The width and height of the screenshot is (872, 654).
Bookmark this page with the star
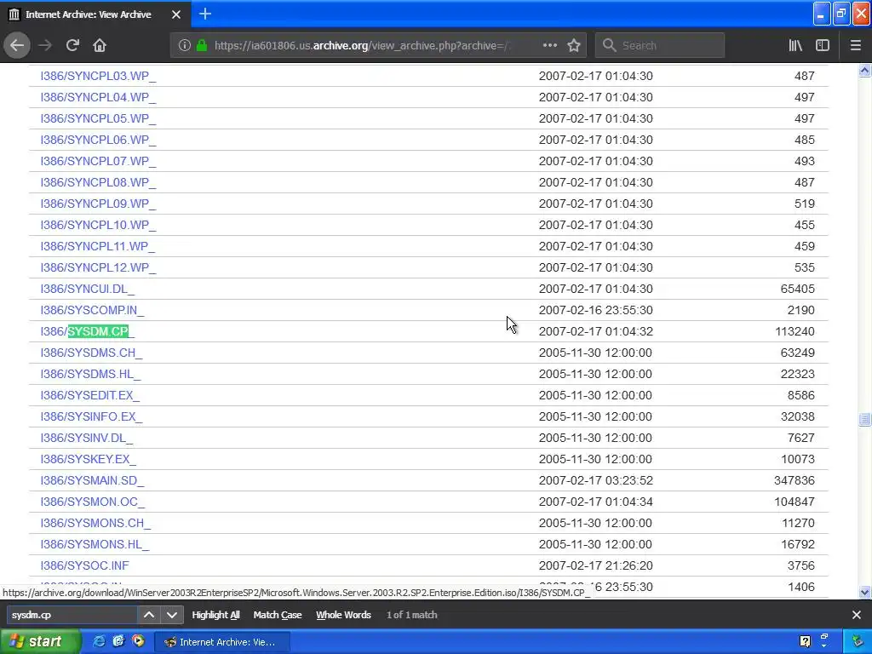point(574,46)
